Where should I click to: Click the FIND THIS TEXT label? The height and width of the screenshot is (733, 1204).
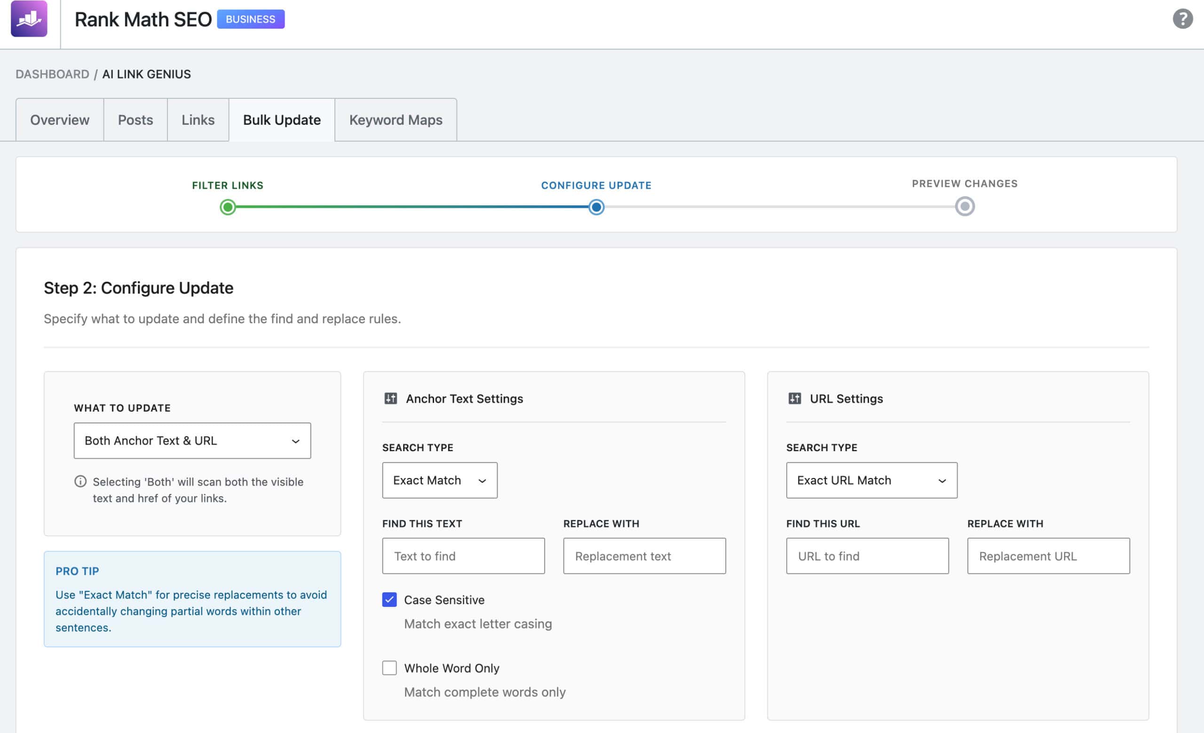(422, 524)
